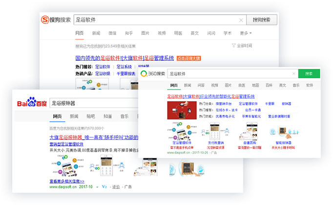This screenshot has height=205, width=333.
Task: Open 贴吧 tab in Baidu
Action: pos(91,116)
